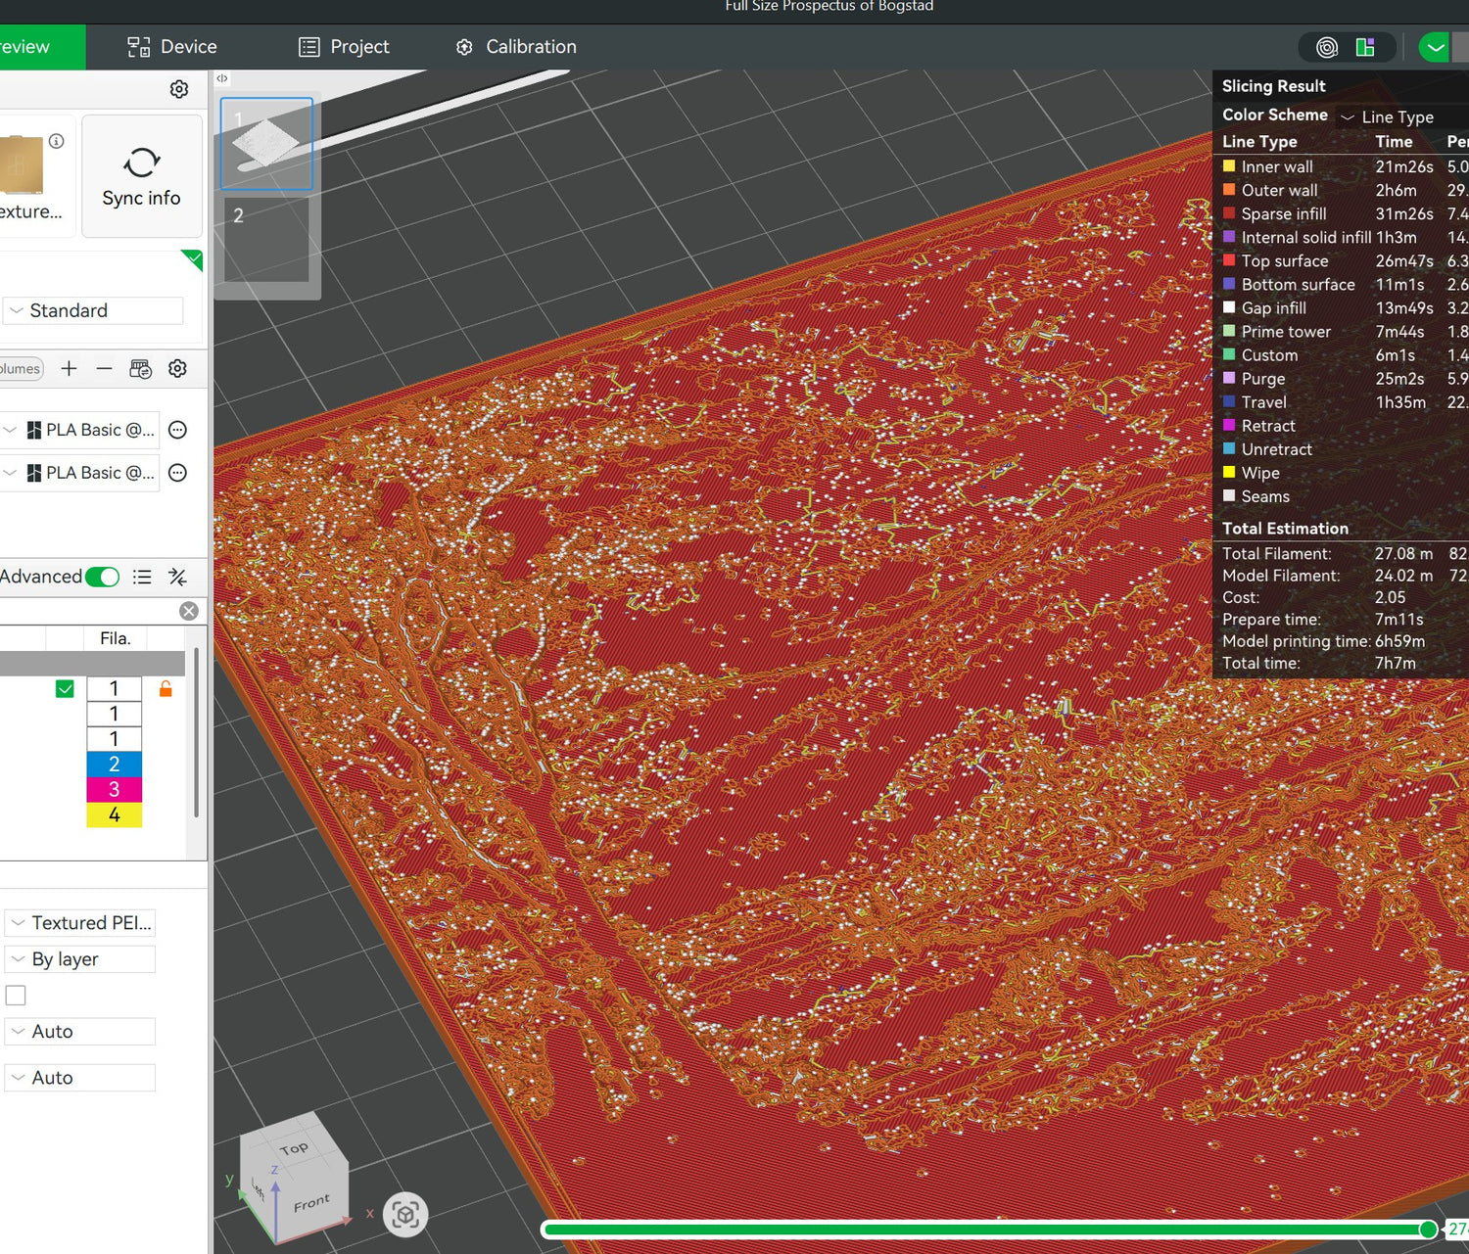
Task: Click the Total time 7h7m value
Action: [1396, 664]
